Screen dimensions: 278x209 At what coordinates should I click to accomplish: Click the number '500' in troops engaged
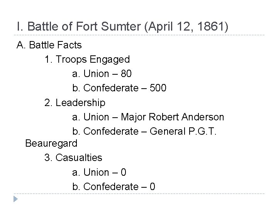(x=157, y=88)
